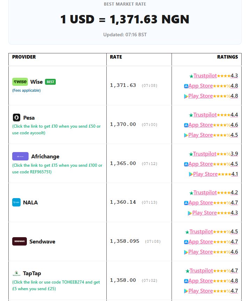Screen dimensions: 250x301
Task: Click App Store icon in Wise row
Action: pyautogui.click(x=186, y=86)
